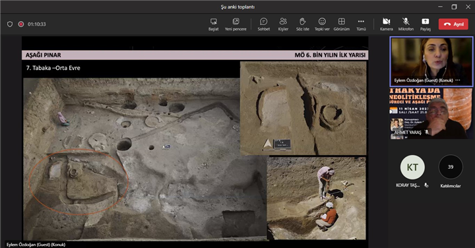Leave the meeting with Ayrıl
Viewport: 475px width, 248px height.
tap(453, 24)
